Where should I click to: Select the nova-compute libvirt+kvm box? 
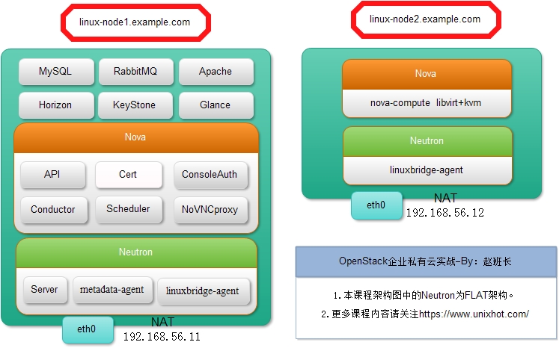click(427, 103)
